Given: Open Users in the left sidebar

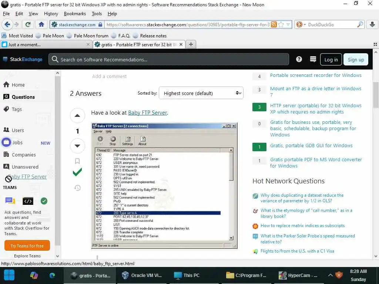Looking at the screenshot, I should click(14, 130).
